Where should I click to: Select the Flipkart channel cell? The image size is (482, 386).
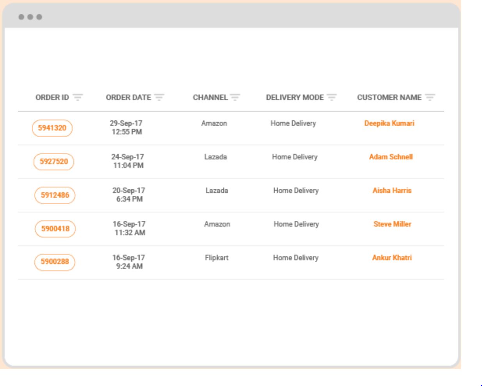click(x=217, y=258)
